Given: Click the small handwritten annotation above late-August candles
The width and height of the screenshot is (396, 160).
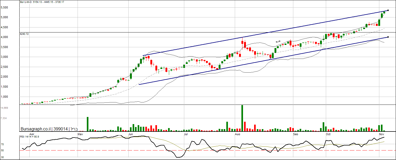Looking at the screenshot, I should point(278,41).
